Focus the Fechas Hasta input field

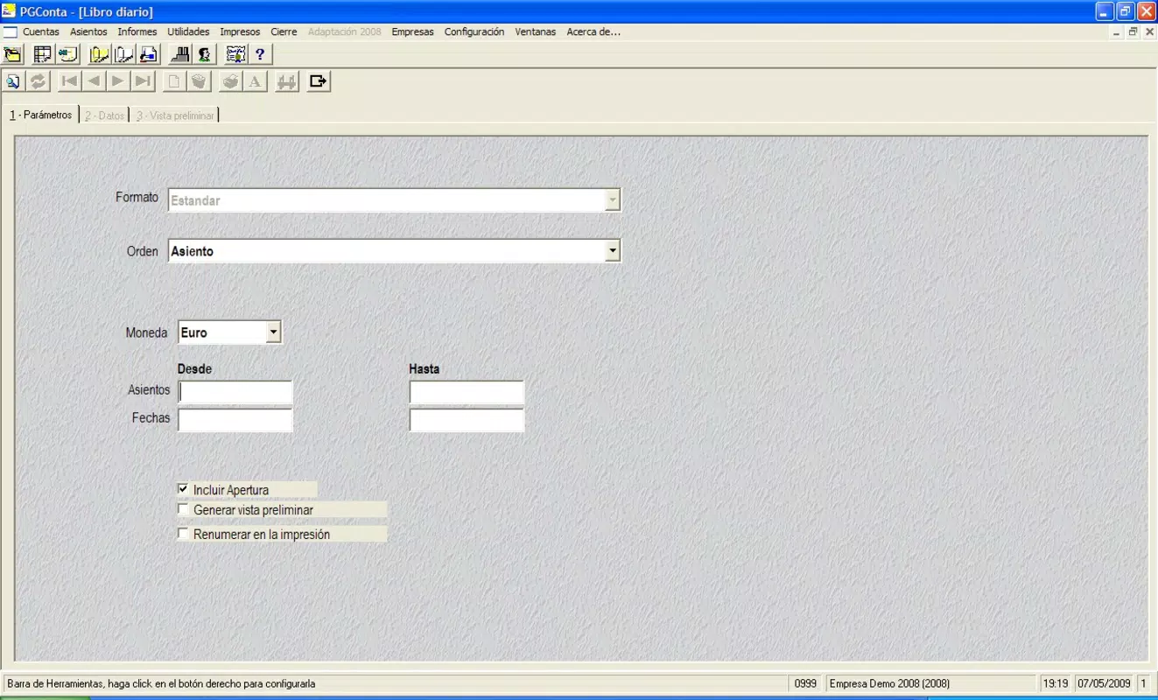(x=467, y=420)
